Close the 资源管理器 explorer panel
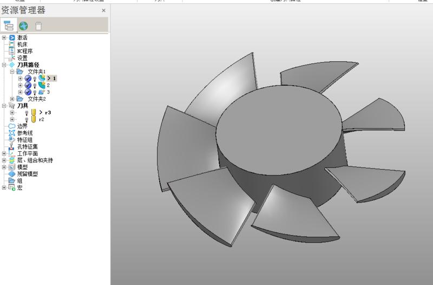 (x=103, y=10)
